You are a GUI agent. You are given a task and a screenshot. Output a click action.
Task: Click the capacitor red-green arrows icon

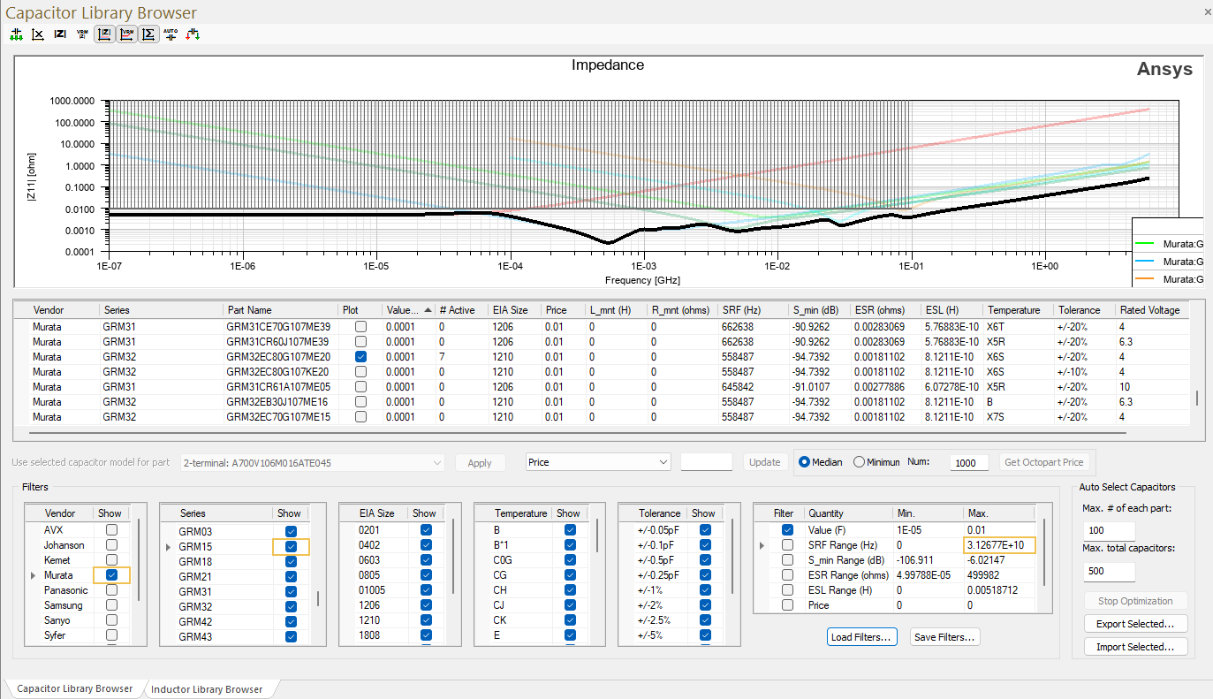(x=193, y=34)
